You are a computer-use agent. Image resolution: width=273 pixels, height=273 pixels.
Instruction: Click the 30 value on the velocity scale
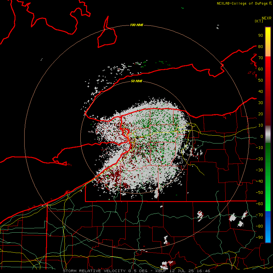261,103
